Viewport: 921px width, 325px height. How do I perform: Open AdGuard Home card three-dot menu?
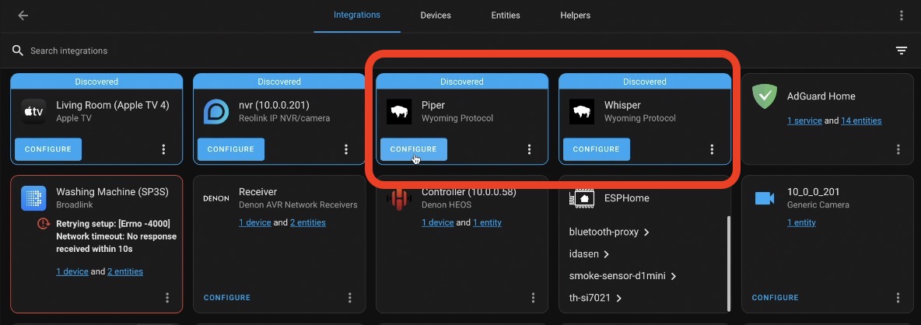[x=898, y=149]
